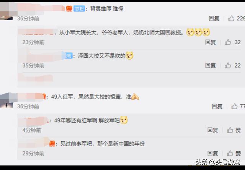Like the comment with 229 likes
This screenshot has width=245, height=170.
point(231,18)
